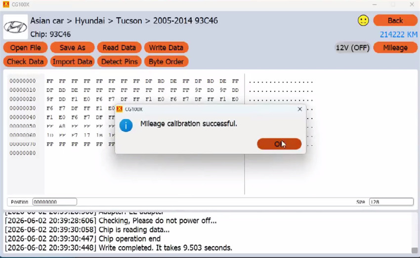Click Detect Pins button
Screen dimensions: 420x258
[119, 62]
